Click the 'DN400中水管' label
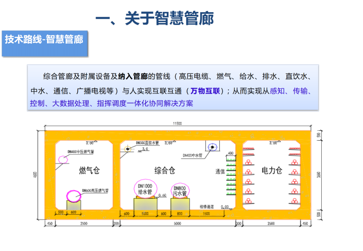The height and width of the screenshot is (251, 363). coord(192,156)
